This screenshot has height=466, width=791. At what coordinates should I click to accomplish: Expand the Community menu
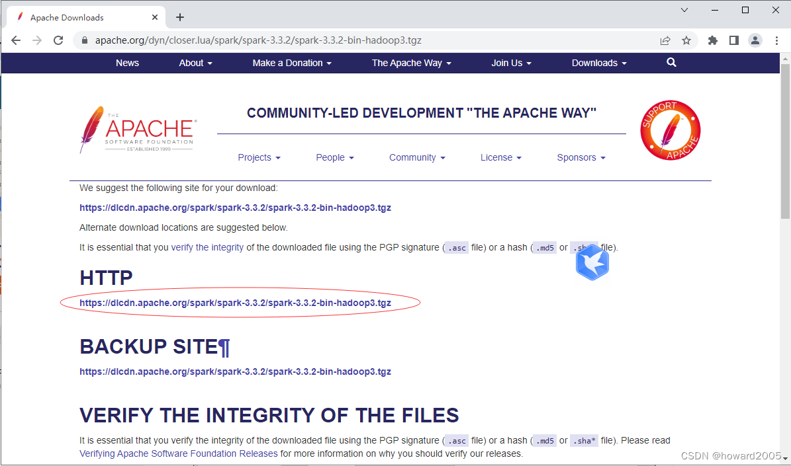pyautogui.click(x=417, y=158)
